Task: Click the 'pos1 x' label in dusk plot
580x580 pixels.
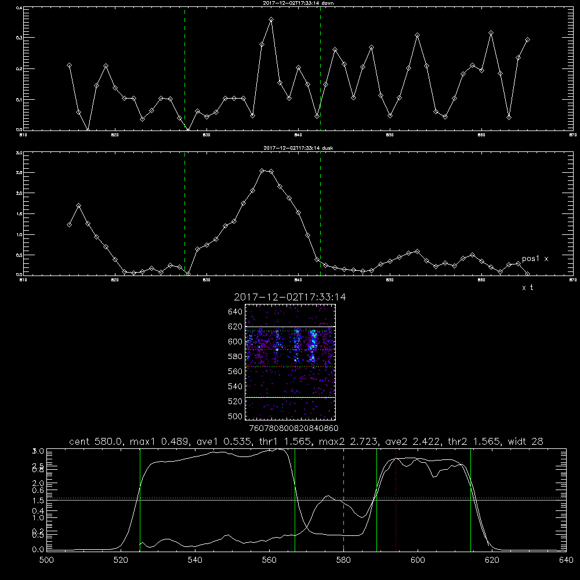Action: tap(535, 259)
